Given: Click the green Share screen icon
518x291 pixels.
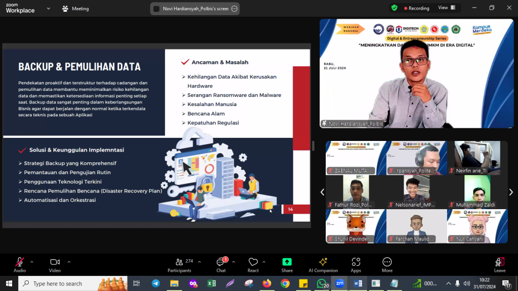Looking at the screenshot, I should 287,264.
